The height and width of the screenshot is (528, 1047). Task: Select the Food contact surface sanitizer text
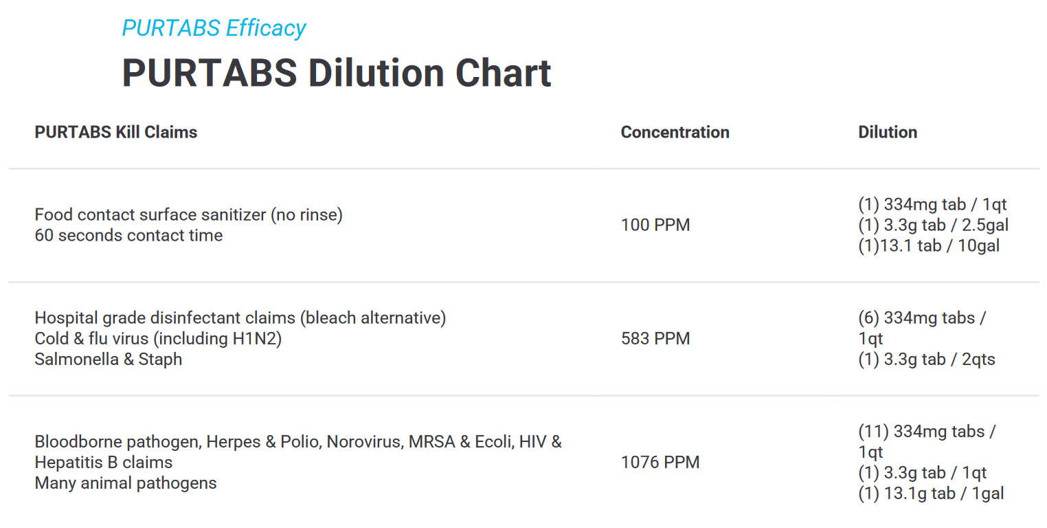pos(188,214)
